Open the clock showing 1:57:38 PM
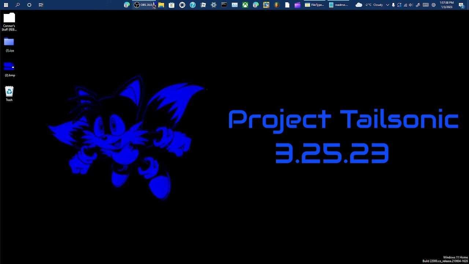 pos(447,5)
